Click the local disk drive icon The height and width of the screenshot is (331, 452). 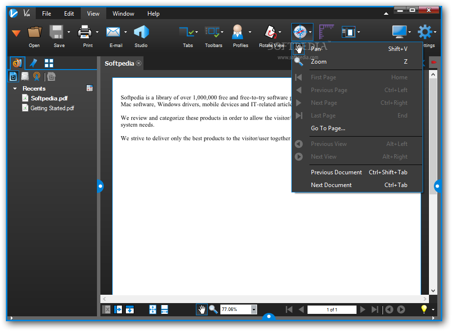coord(25,77)
